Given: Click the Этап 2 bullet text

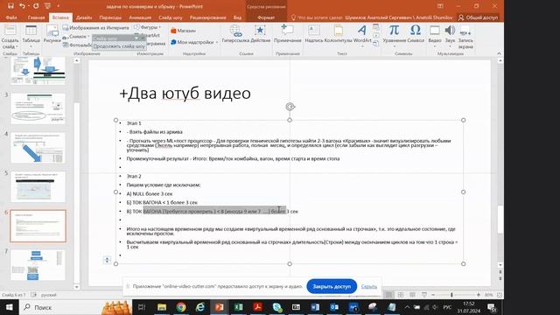Looking at the screenshot, I should pos(134,176).
